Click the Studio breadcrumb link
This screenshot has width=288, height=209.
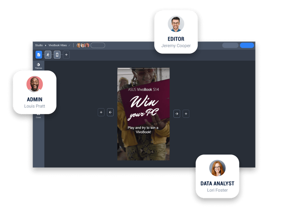point(39,45)
